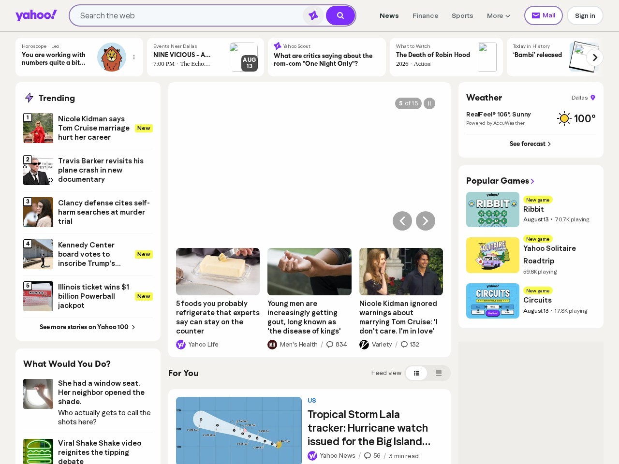Open the Sports navigation item

point(462,15)
